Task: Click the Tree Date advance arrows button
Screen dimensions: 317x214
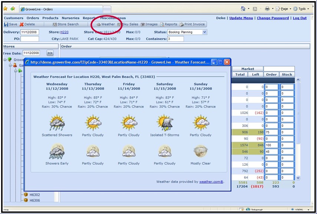Action: [50, 53]
